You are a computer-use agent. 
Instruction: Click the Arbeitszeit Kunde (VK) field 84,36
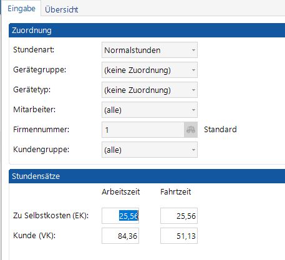tap(120, 236)
